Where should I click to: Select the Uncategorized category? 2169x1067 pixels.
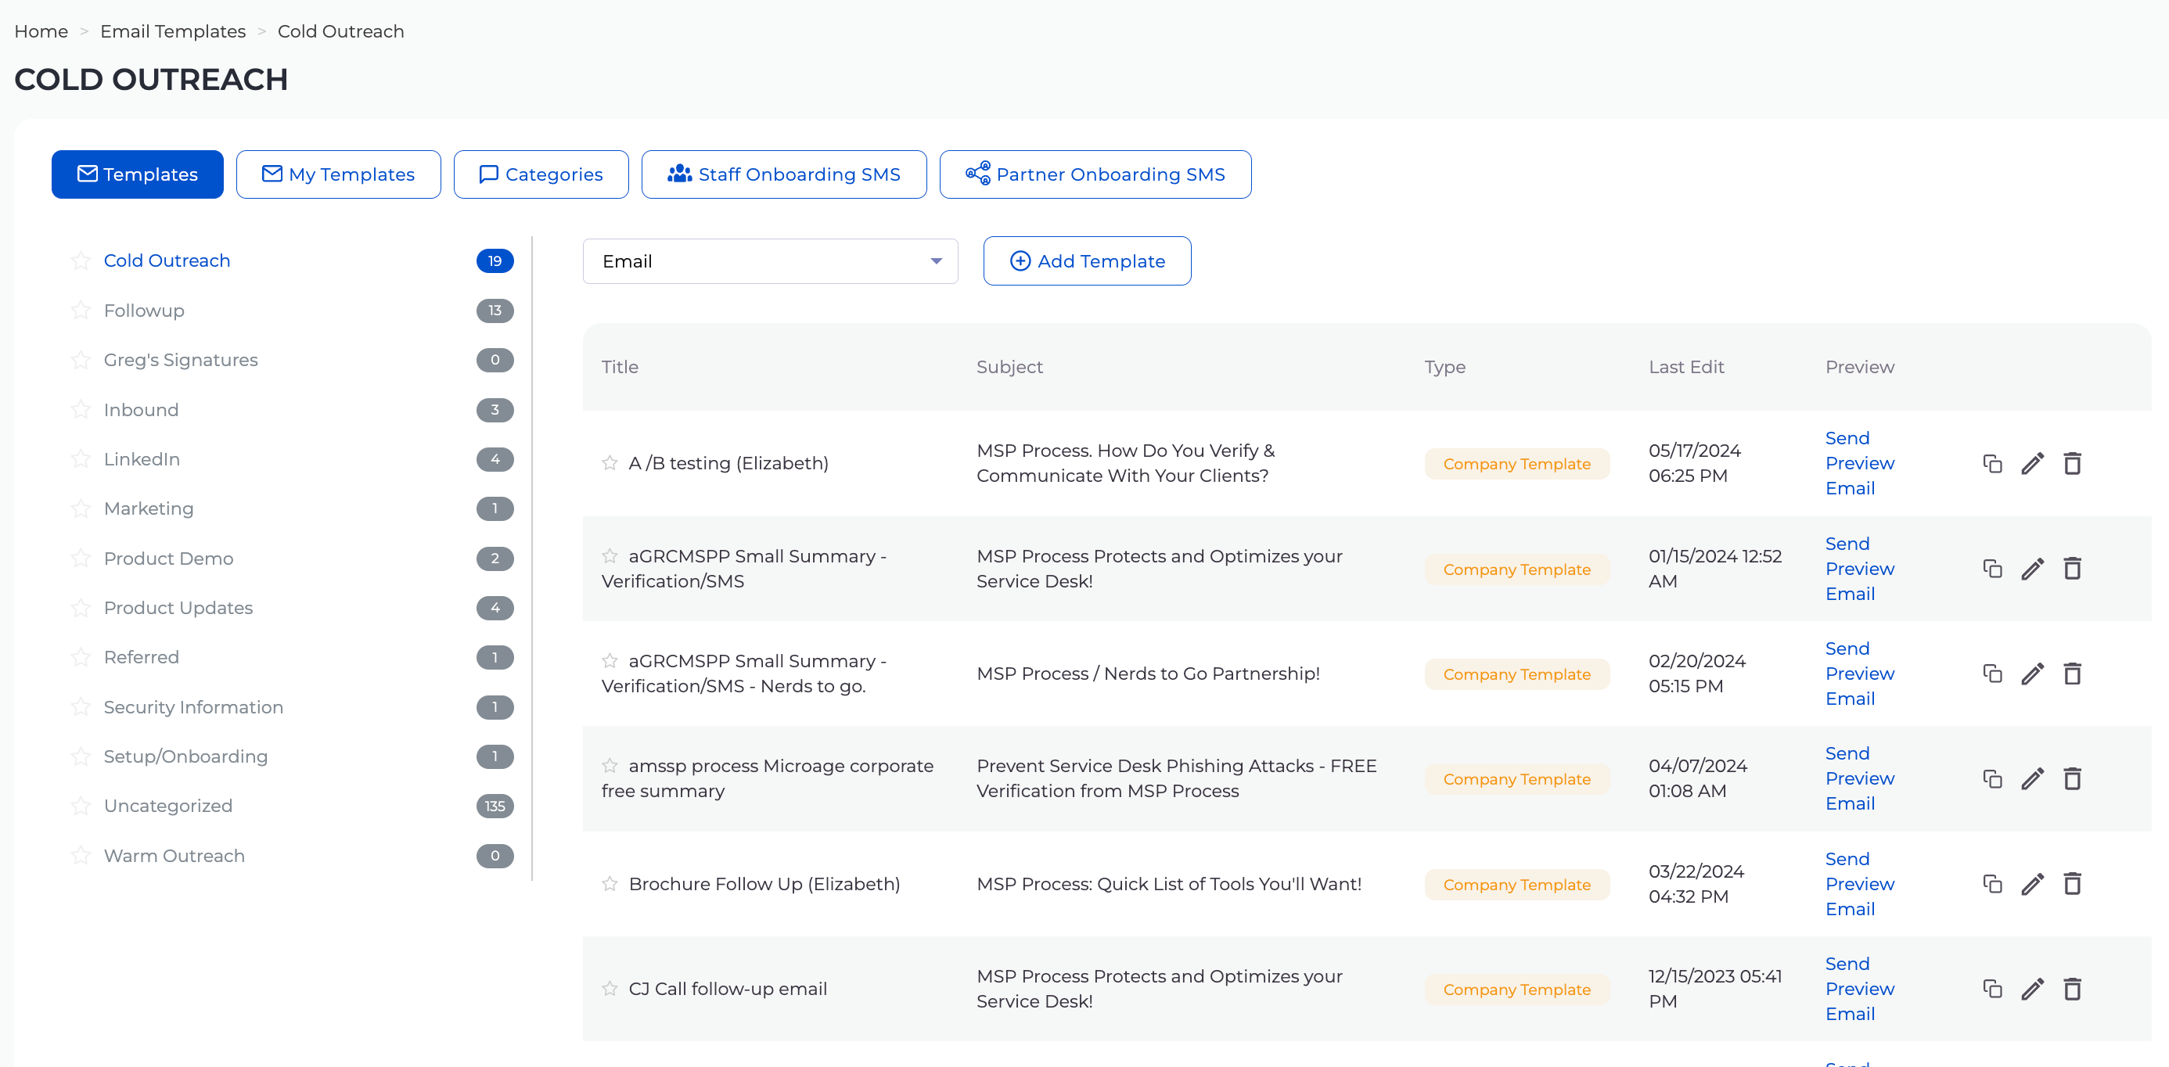[x=167, y=805]
